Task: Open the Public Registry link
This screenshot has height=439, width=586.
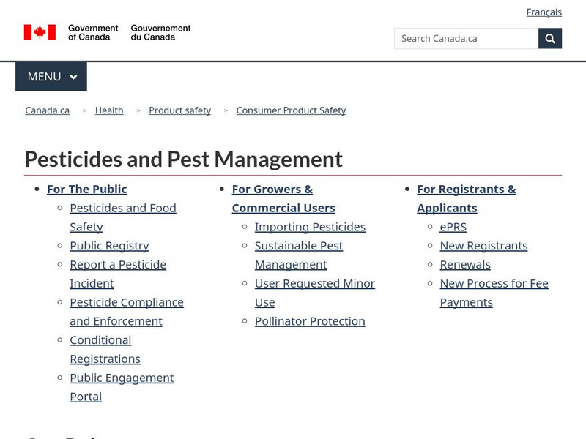Action: 109,246
